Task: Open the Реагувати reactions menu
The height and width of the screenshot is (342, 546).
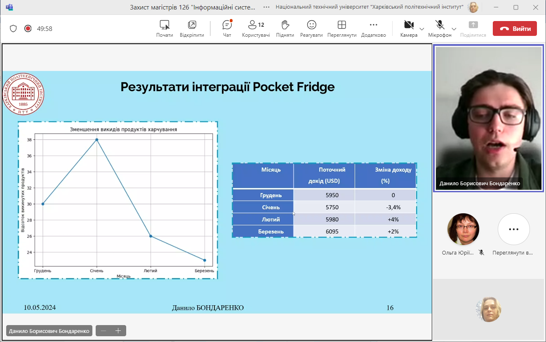Action: coord(311,28)
